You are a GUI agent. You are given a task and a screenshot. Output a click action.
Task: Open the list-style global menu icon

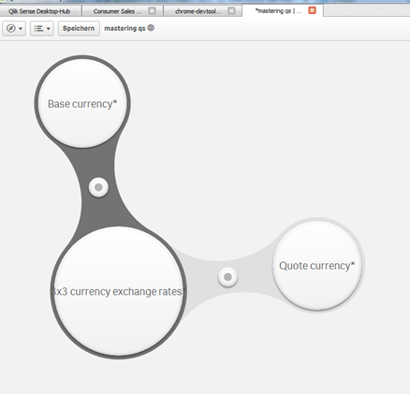(38, 28)
